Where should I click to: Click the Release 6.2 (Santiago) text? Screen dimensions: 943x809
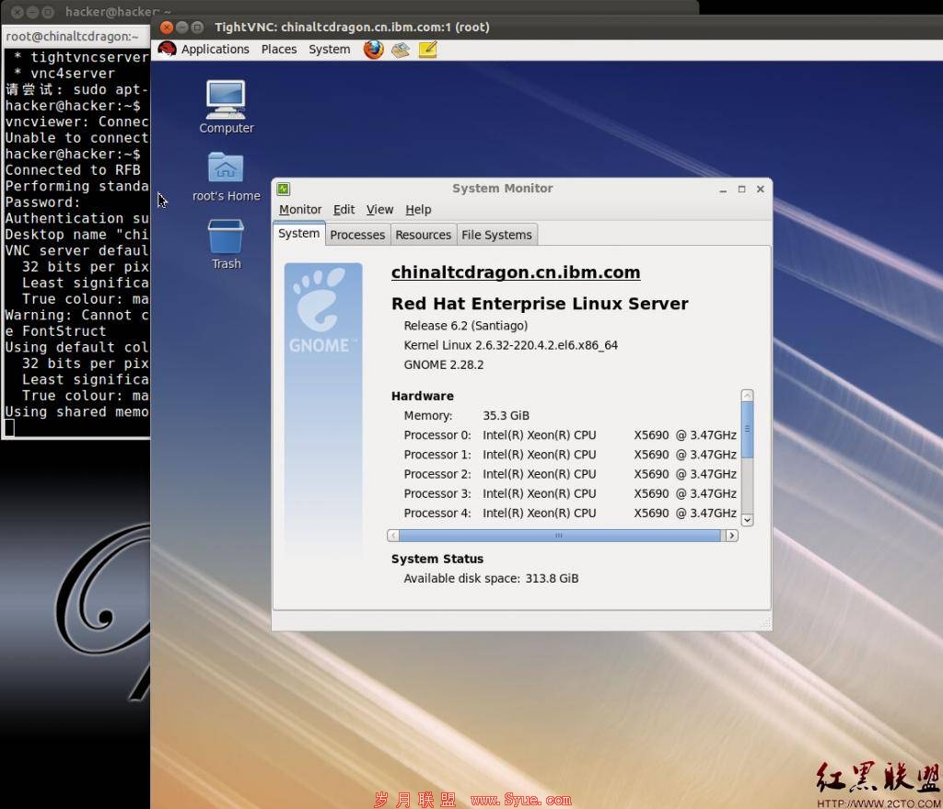[x=465, y=326]
